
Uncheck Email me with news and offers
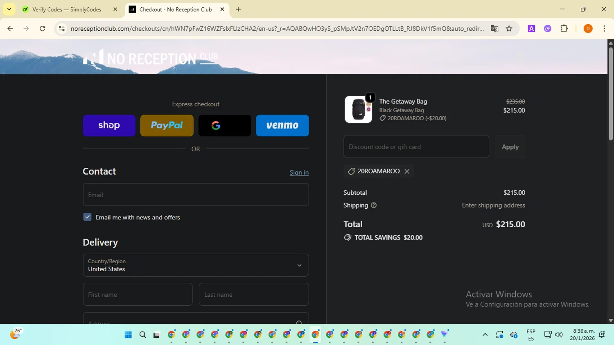pyautogui.click(x=87, y=217)
